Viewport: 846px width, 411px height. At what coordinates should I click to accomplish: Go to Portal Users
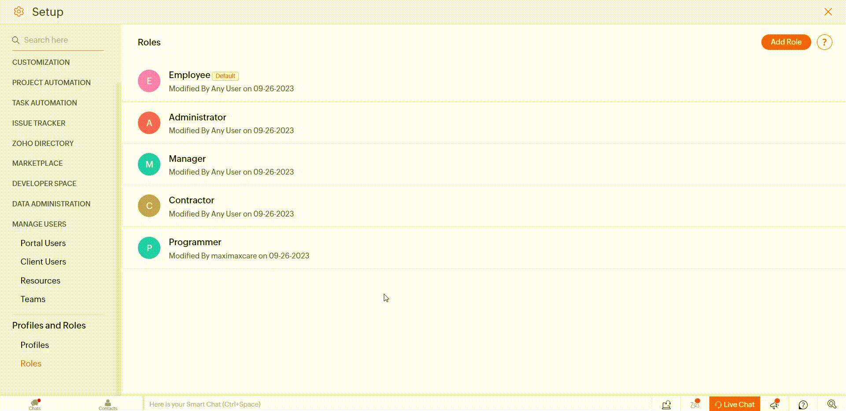pyautogui.click(x=43, y=243)
